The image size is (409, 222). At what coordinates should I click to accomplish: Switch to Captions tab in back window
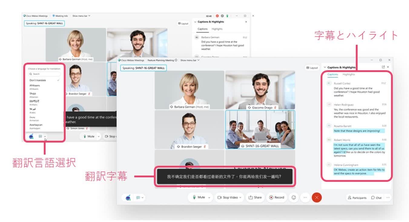pyautogui.click(x=203, y=29)
